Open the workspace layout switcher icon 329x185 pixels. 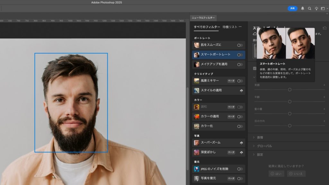coord(323,9)
